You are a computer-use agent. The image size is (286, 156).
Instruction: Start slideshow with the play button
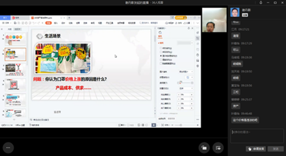pyautogui.click(x=154, y=125)
